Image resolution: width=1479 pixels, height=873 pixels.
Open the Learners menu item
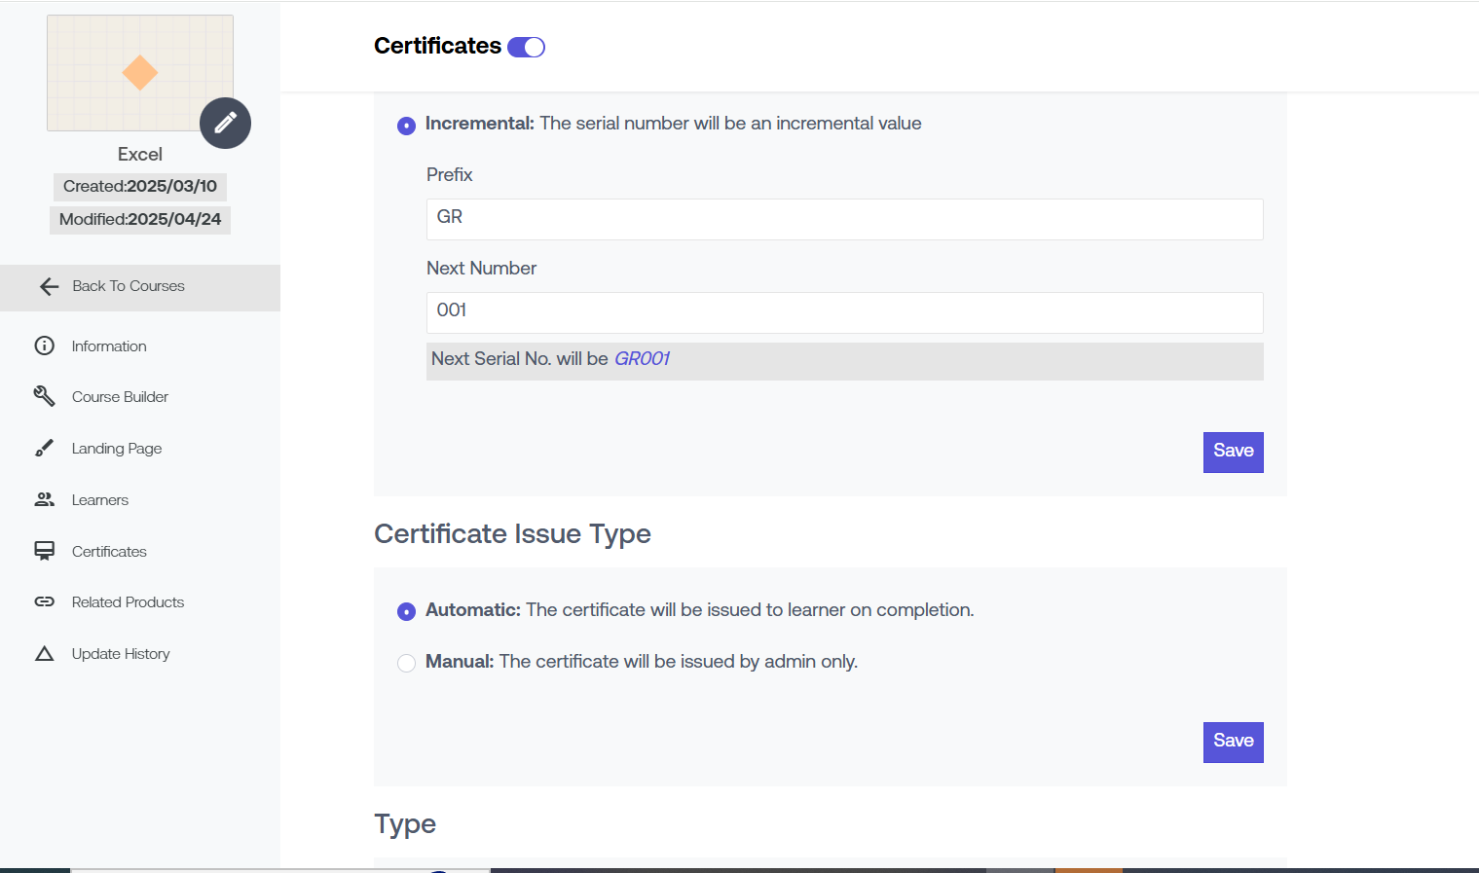pos(100,500)
